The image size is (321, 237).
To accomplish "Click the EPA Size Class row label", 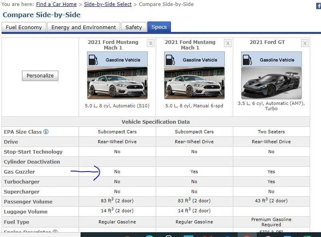I will 23,132.
